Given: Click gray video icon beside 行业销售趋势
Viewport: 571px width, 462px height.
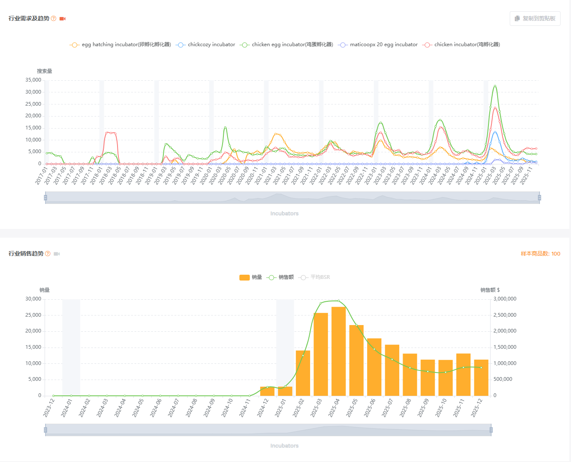Looking at the screenshot, I should [x=57, y=254].
